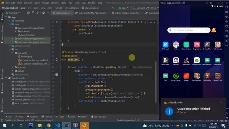229x129 pixels.
Task: Click the Make Project hammer icon
Action: (113, 8)
